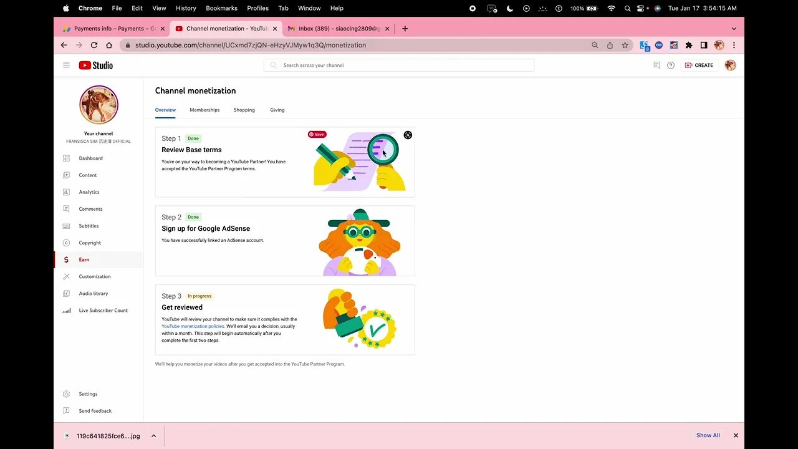Viewport: 798px width, 449px height.
Task: Open the feedback icon beside help
Action: point(656,65)
